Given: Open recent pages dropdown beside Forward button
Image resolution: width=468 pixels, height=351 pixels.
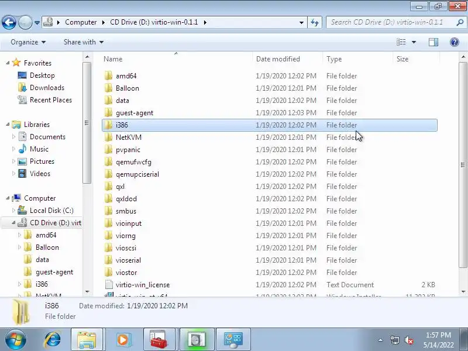Looking at the screenshot, I should pyautogui.click(x=37, y=23).
